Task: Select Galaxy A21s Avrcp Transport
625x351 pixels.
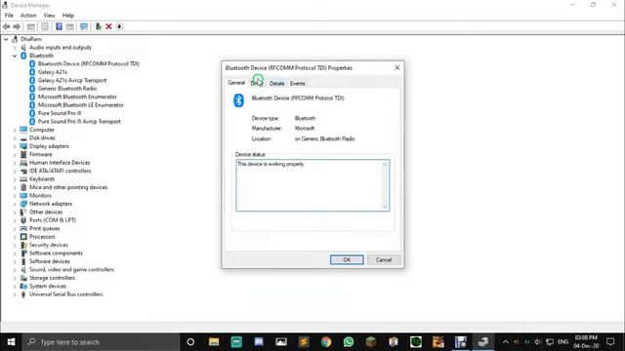Action: click(x=72, y=80)
